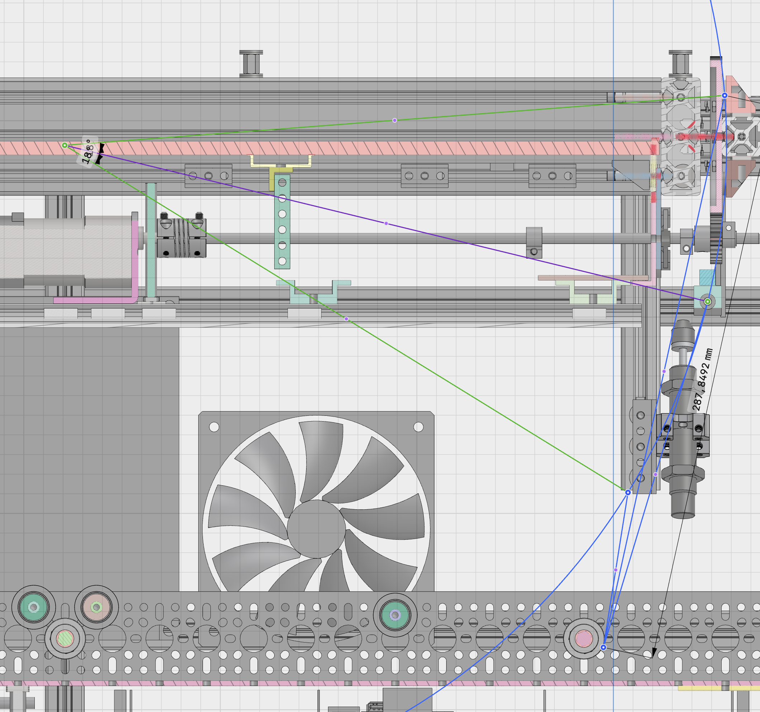Click the midpoint marker on the purple line

(386, 223)
